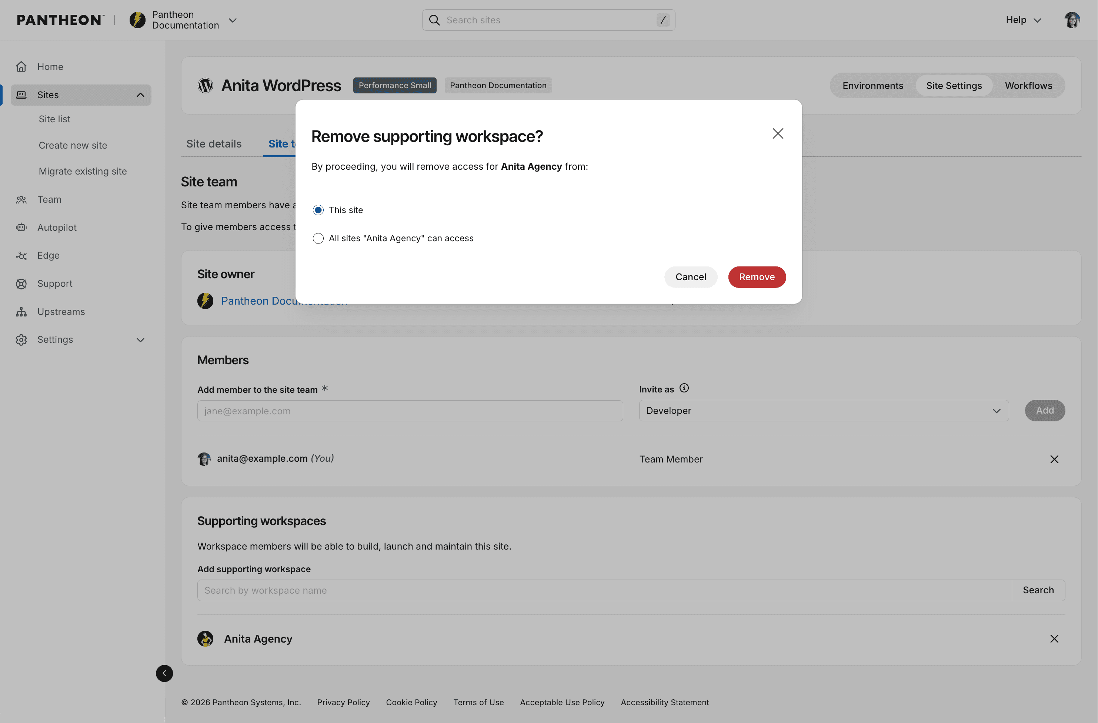The width and height of the screenshot is (1098, 723).
Task: Click the Invite as info icon
Action: pos(684,388)
